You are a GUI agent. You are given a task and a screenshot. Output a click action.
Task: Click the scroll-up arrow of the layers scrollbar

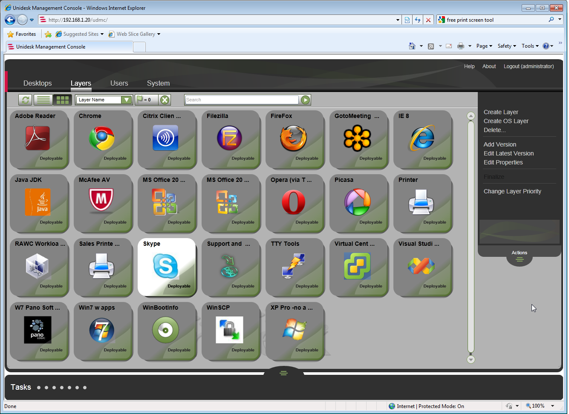click(471, 116)
